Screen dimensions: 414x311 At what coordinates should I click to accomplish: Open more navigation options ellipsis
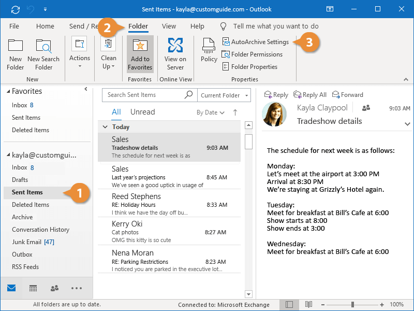[77, 288]
